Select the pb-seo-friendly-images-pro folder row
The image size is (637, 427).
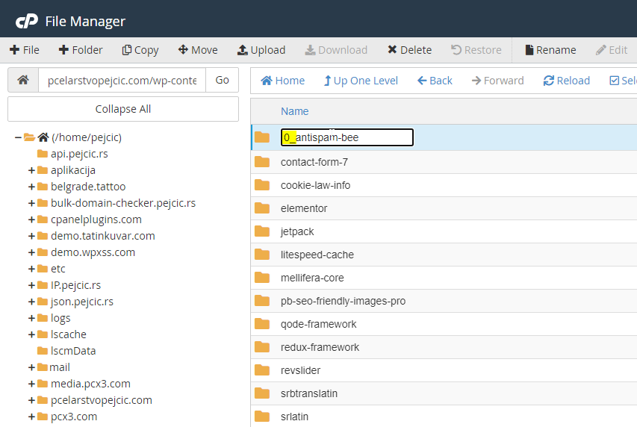click(x=444, y=301)
